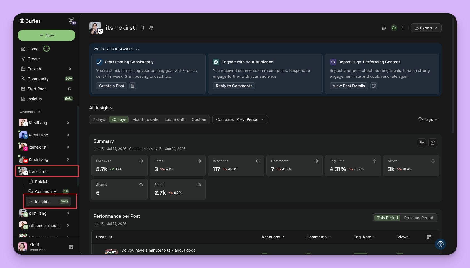Show info for Reactions metric

pos(258,161)
